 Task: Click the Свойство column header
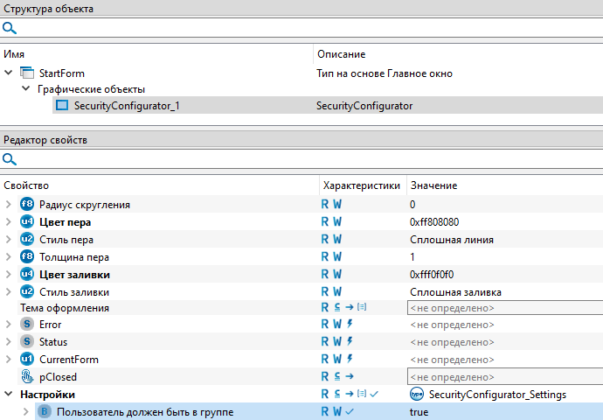[26, 185]
